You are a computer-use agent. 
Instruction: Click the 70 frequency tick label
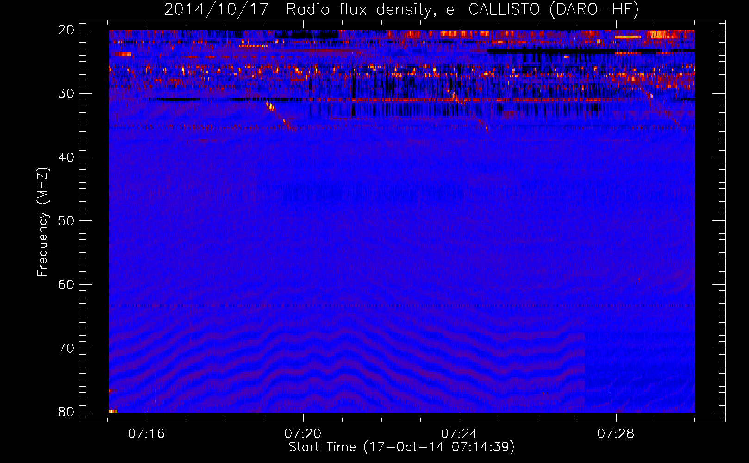(x=66, y=348)
